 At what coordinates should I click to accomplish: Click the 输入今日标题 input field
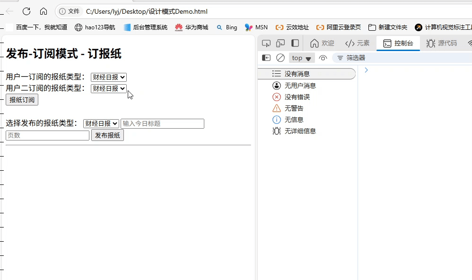[163, 123]
